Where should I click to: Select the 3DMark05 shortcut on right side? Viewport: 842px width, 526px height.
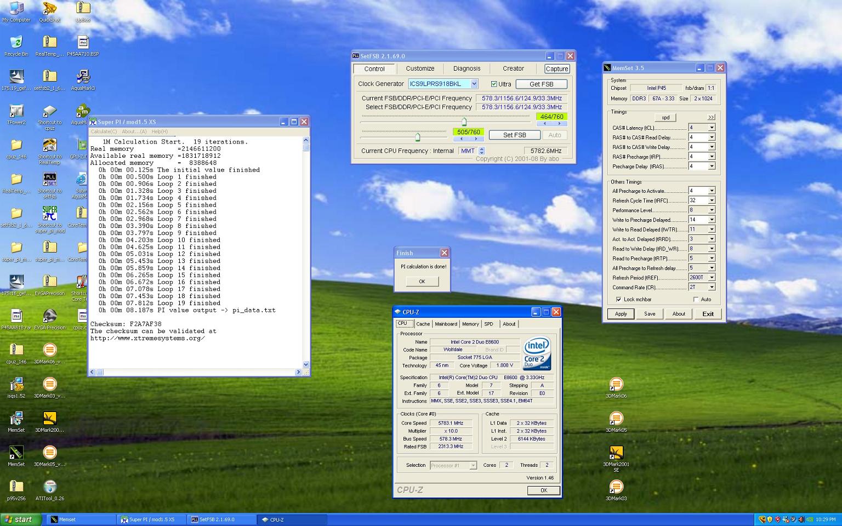pyautogui.click(x=616, y=422)
